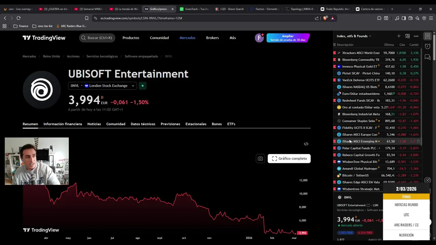Open the Brave Wallet icon
The width and height of the screenshot is (436, 245).
pyautogui.click(x=410, y=18)
